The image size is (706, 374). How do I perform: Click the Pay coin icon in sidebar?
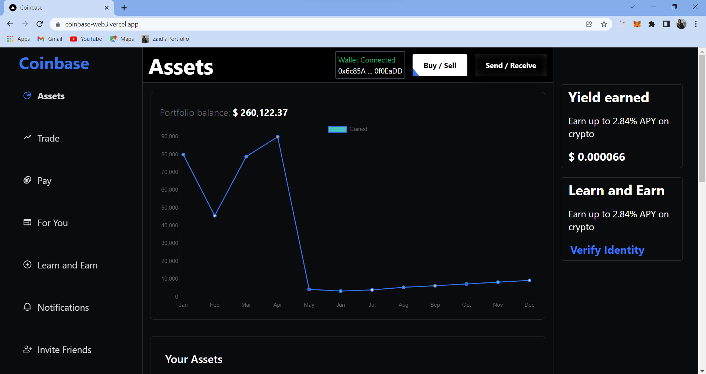coord(27,180)
